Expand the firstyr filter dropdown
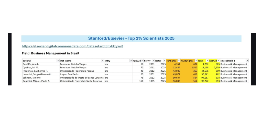The width and height of the screenshot is (262, 114). [x=153, y=61]
